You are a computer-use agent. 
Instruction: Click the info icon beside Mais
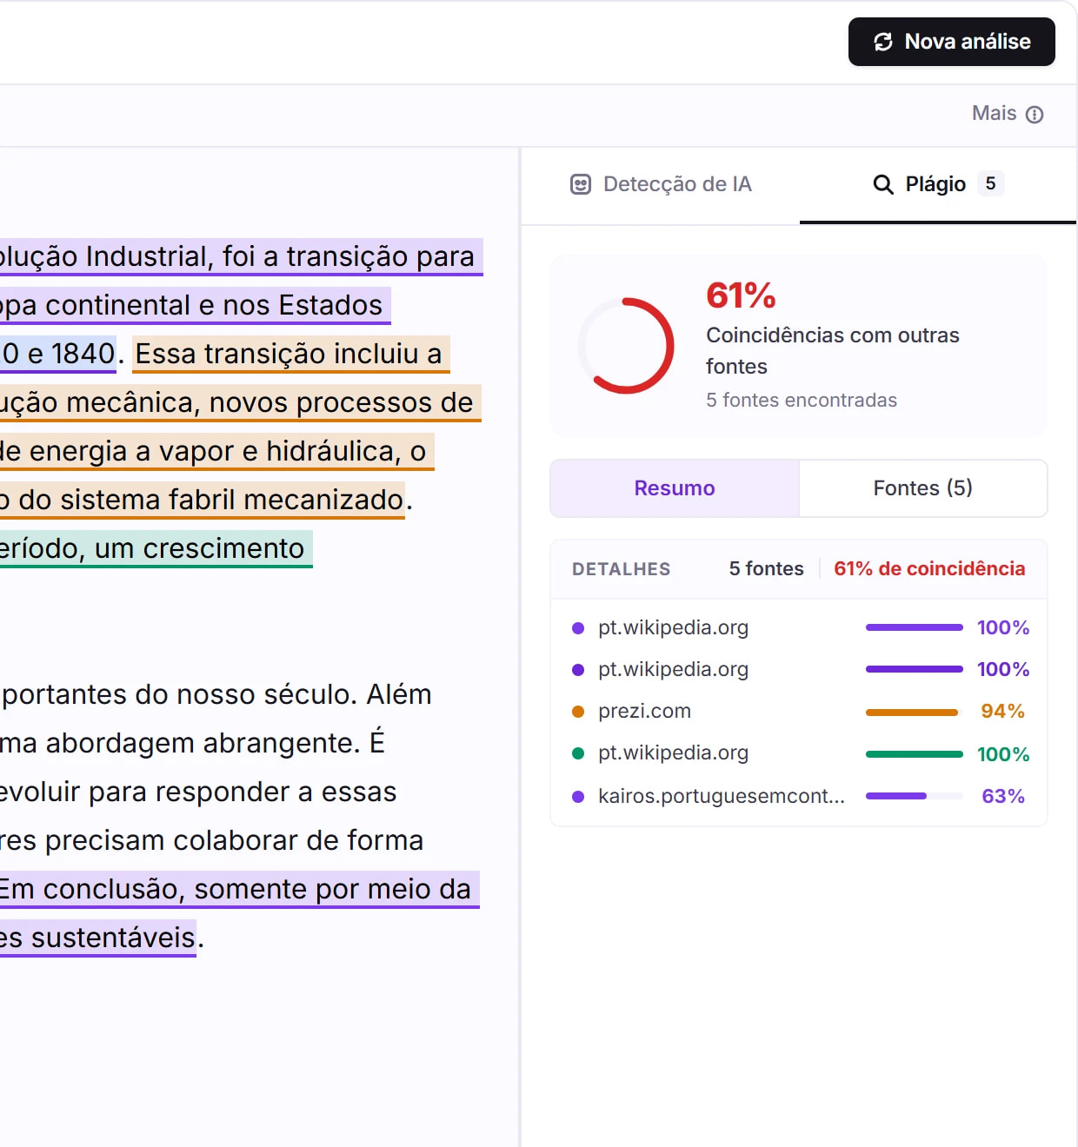coord(1035,115)
